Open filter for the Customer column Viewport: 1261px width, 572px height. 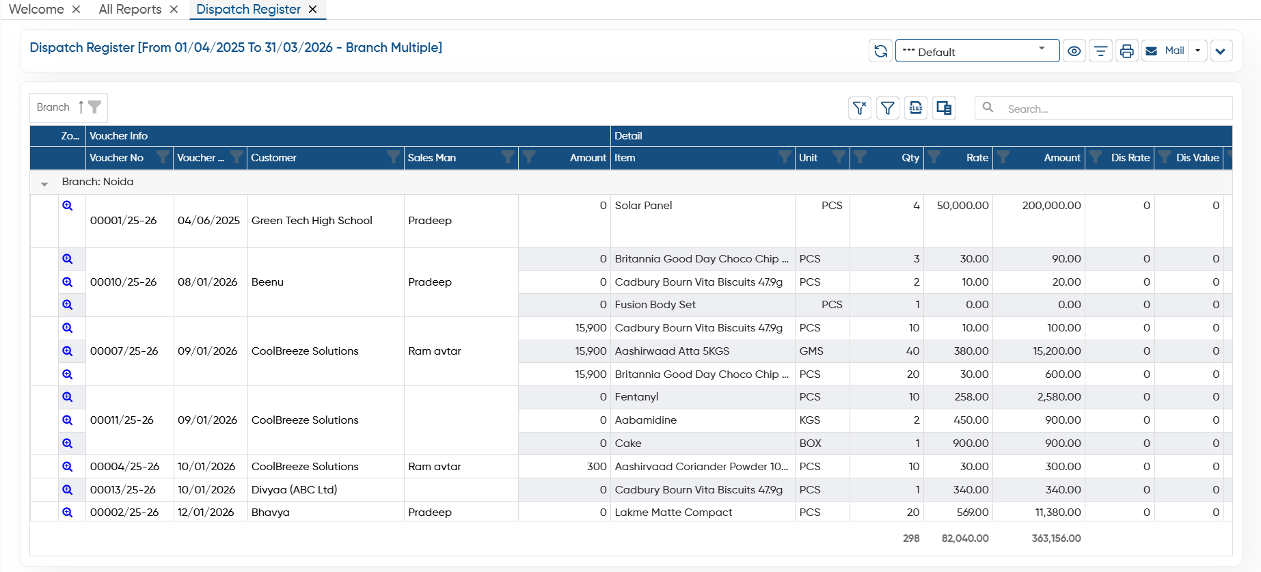(393, 157)
